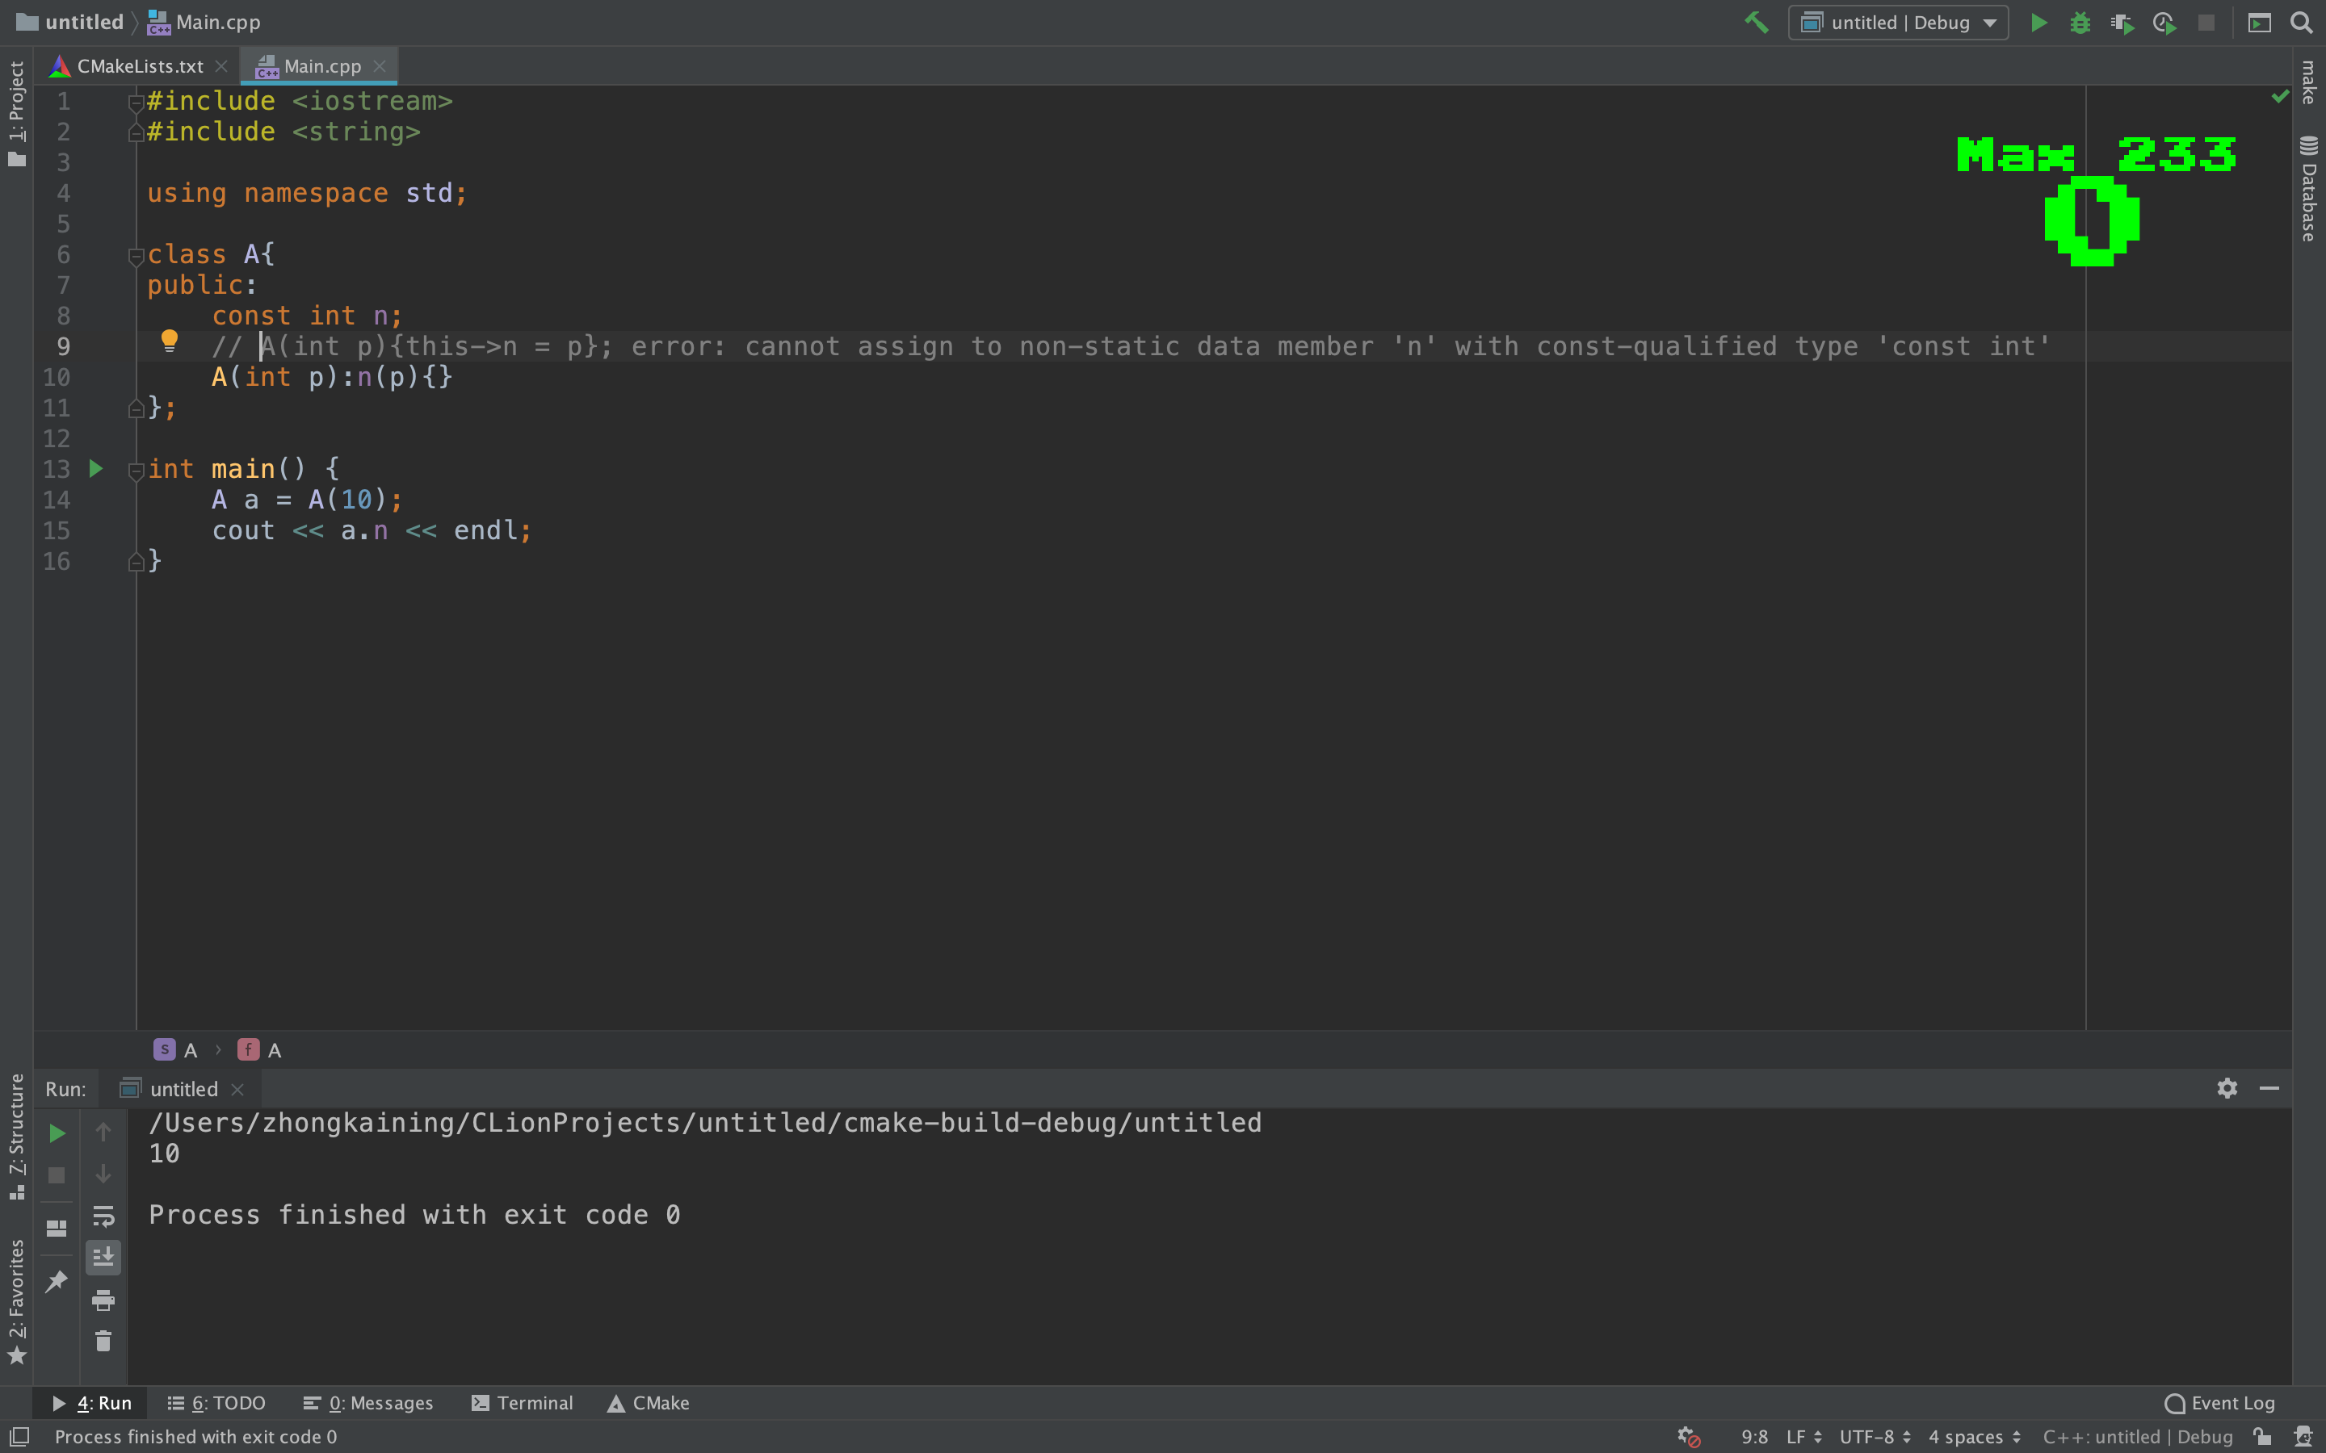
Task: Open the 4: Run tool window tab
Action: pyautogui.click(x=91, y=1403)
